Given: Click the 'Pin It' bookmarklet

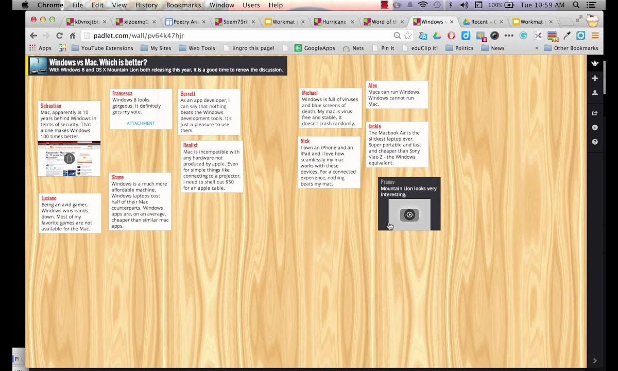Looking at the screenshot, I should click(x=383, y=48).
